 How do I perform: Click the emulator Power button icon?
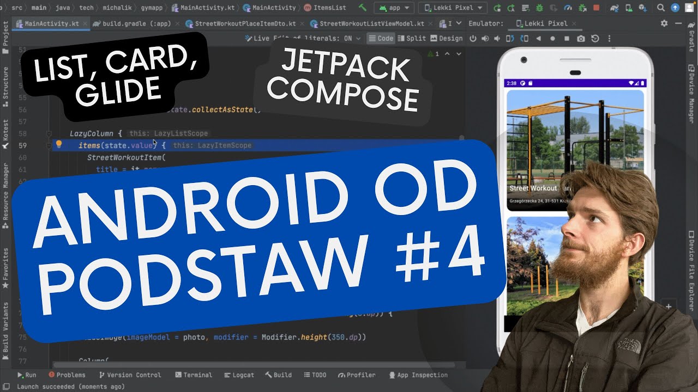(x=473, y=39)
